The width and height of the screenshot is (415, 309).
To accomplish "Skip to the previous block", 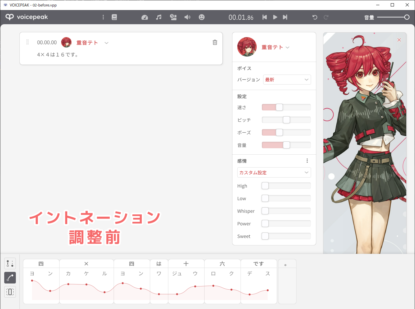I will [x=264, y=17].
